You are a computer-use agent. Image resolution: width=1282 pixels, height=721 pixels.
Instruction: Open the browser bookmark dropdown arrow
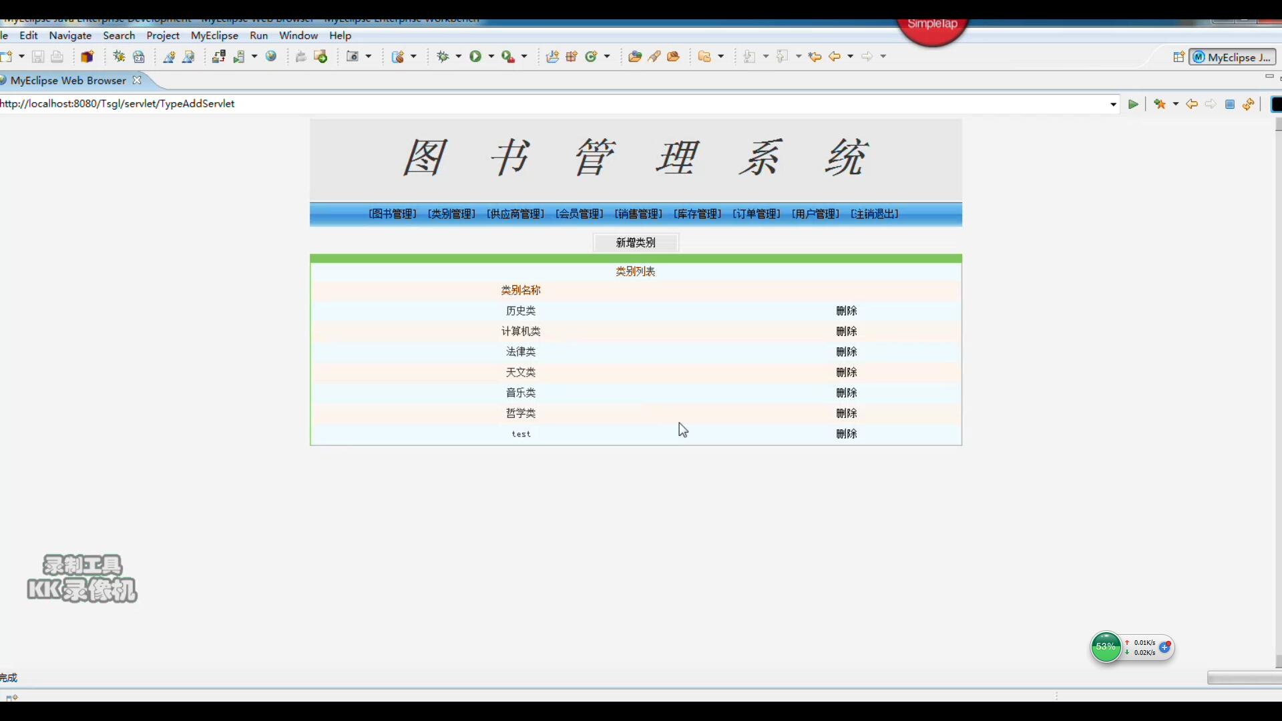1176,104
